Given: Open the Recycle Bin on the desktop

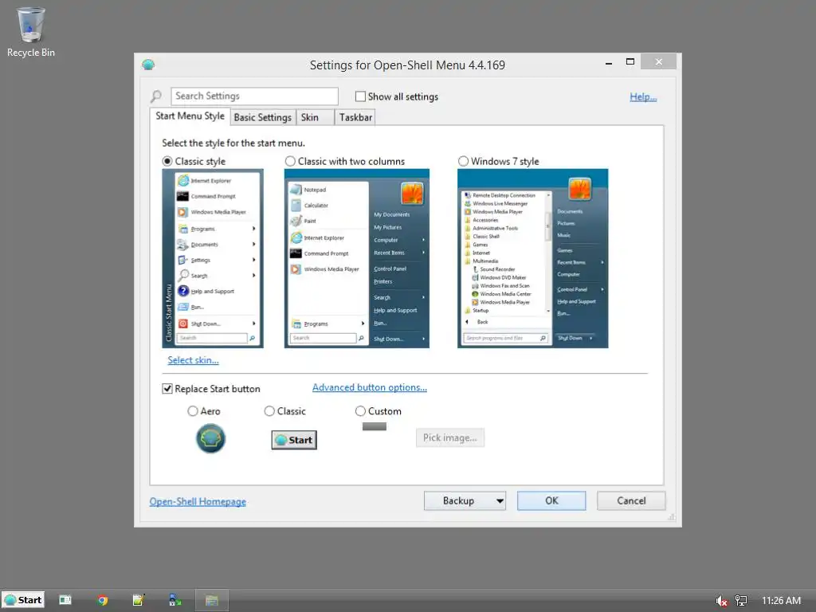Looking at the screenshot, I should coord(31,32).
